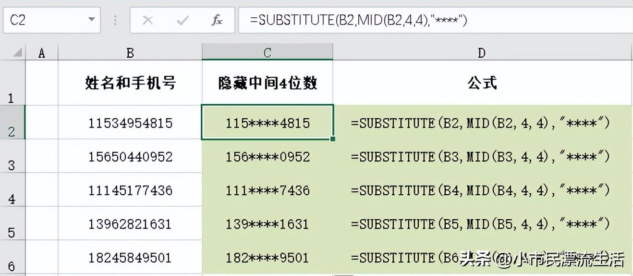Screen dimensions: 633x276
Task: Select the row 5 header
Action: [12, 224]
